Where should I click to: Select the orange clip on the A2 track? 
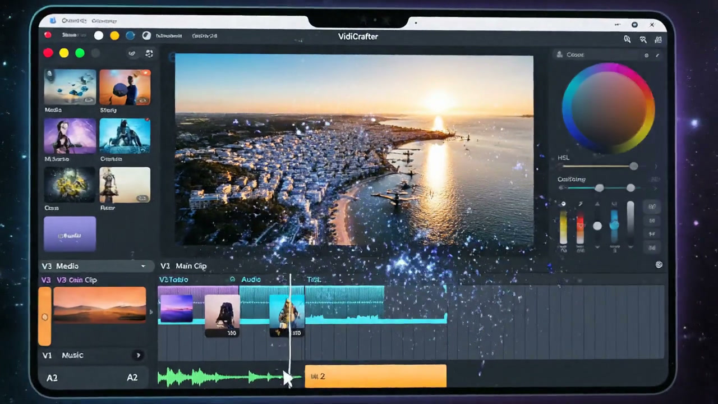click(375, 376)
